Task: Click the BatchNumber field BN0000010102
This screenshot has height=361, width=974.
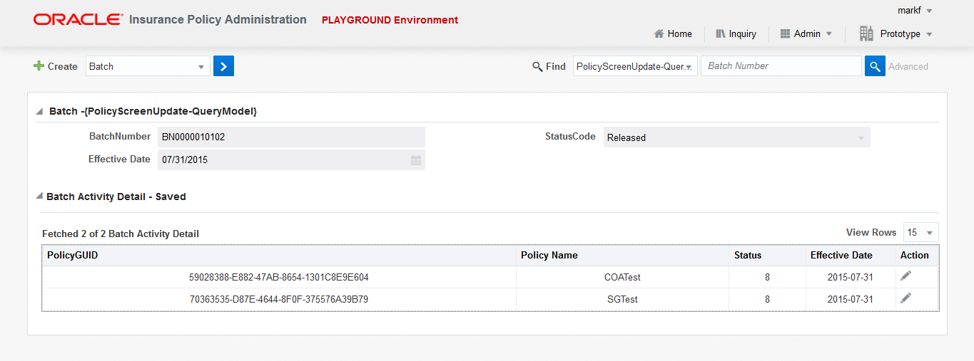Action: [291, 137]
